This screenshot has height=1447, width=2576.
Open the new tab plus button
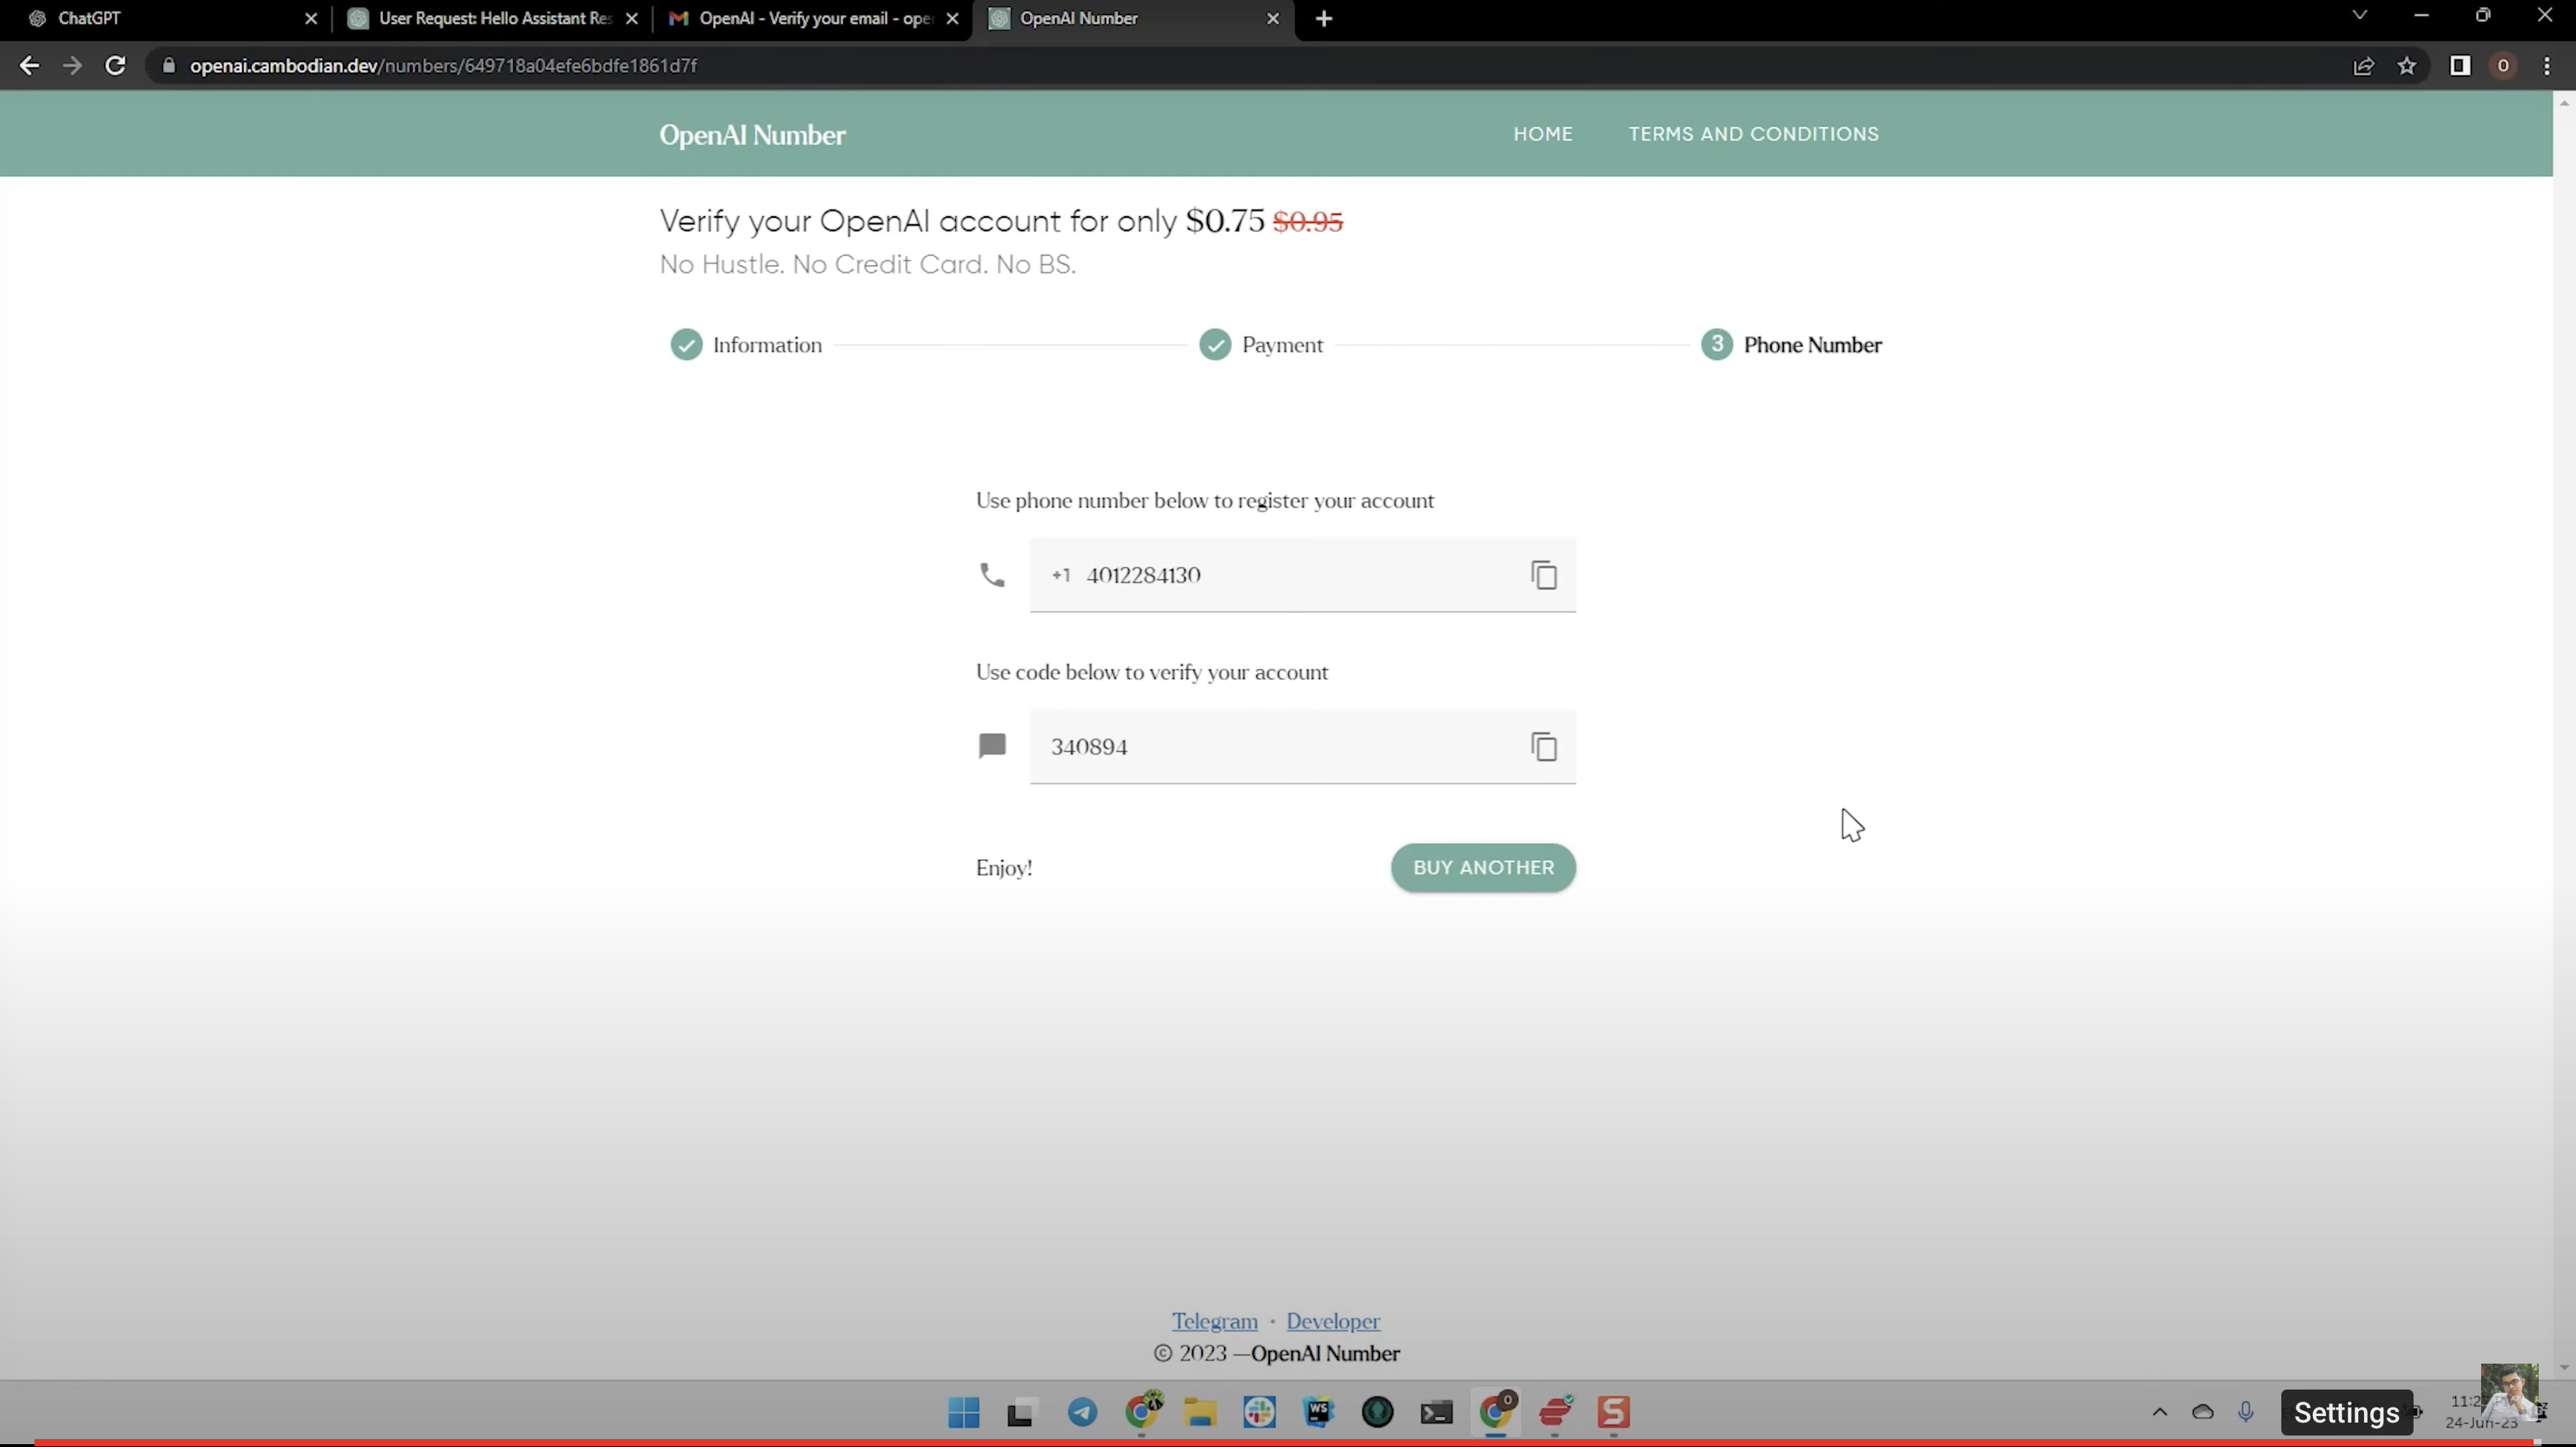tap(1324, 19)
